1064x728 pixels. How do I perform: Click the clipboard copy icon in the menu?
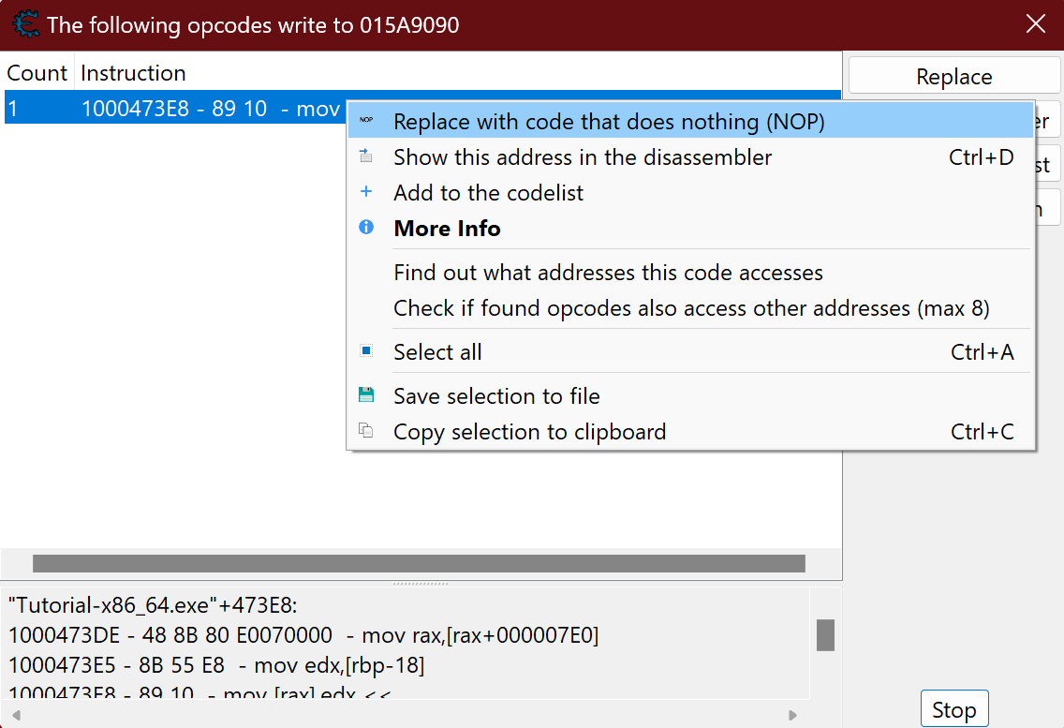tap(366, 431)
